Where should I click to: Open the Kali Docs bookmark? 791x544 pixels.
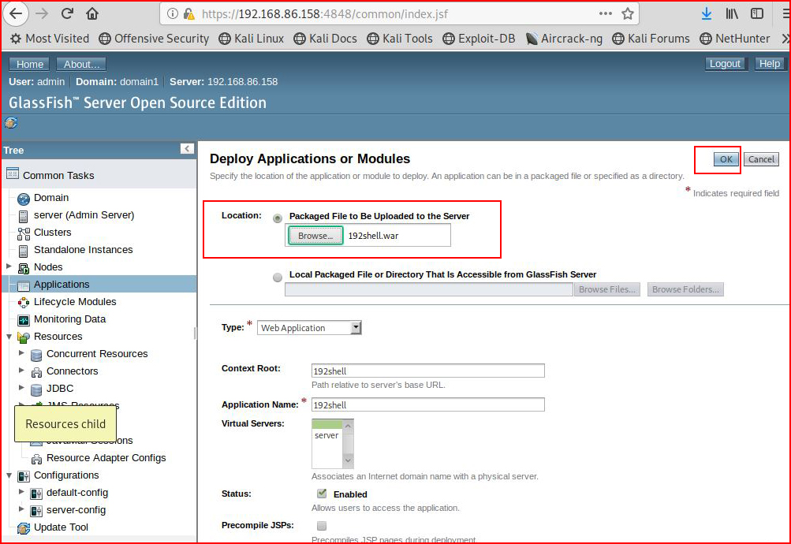pyautogui.click(x=326, y=39)
